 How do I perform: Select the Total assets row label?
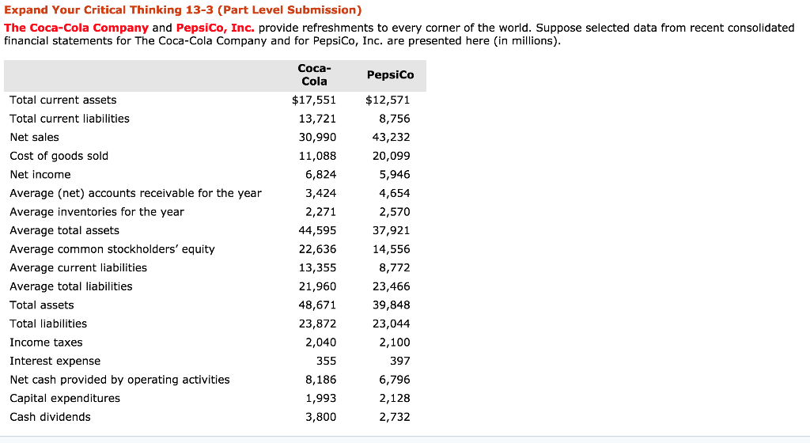[42, 305]
